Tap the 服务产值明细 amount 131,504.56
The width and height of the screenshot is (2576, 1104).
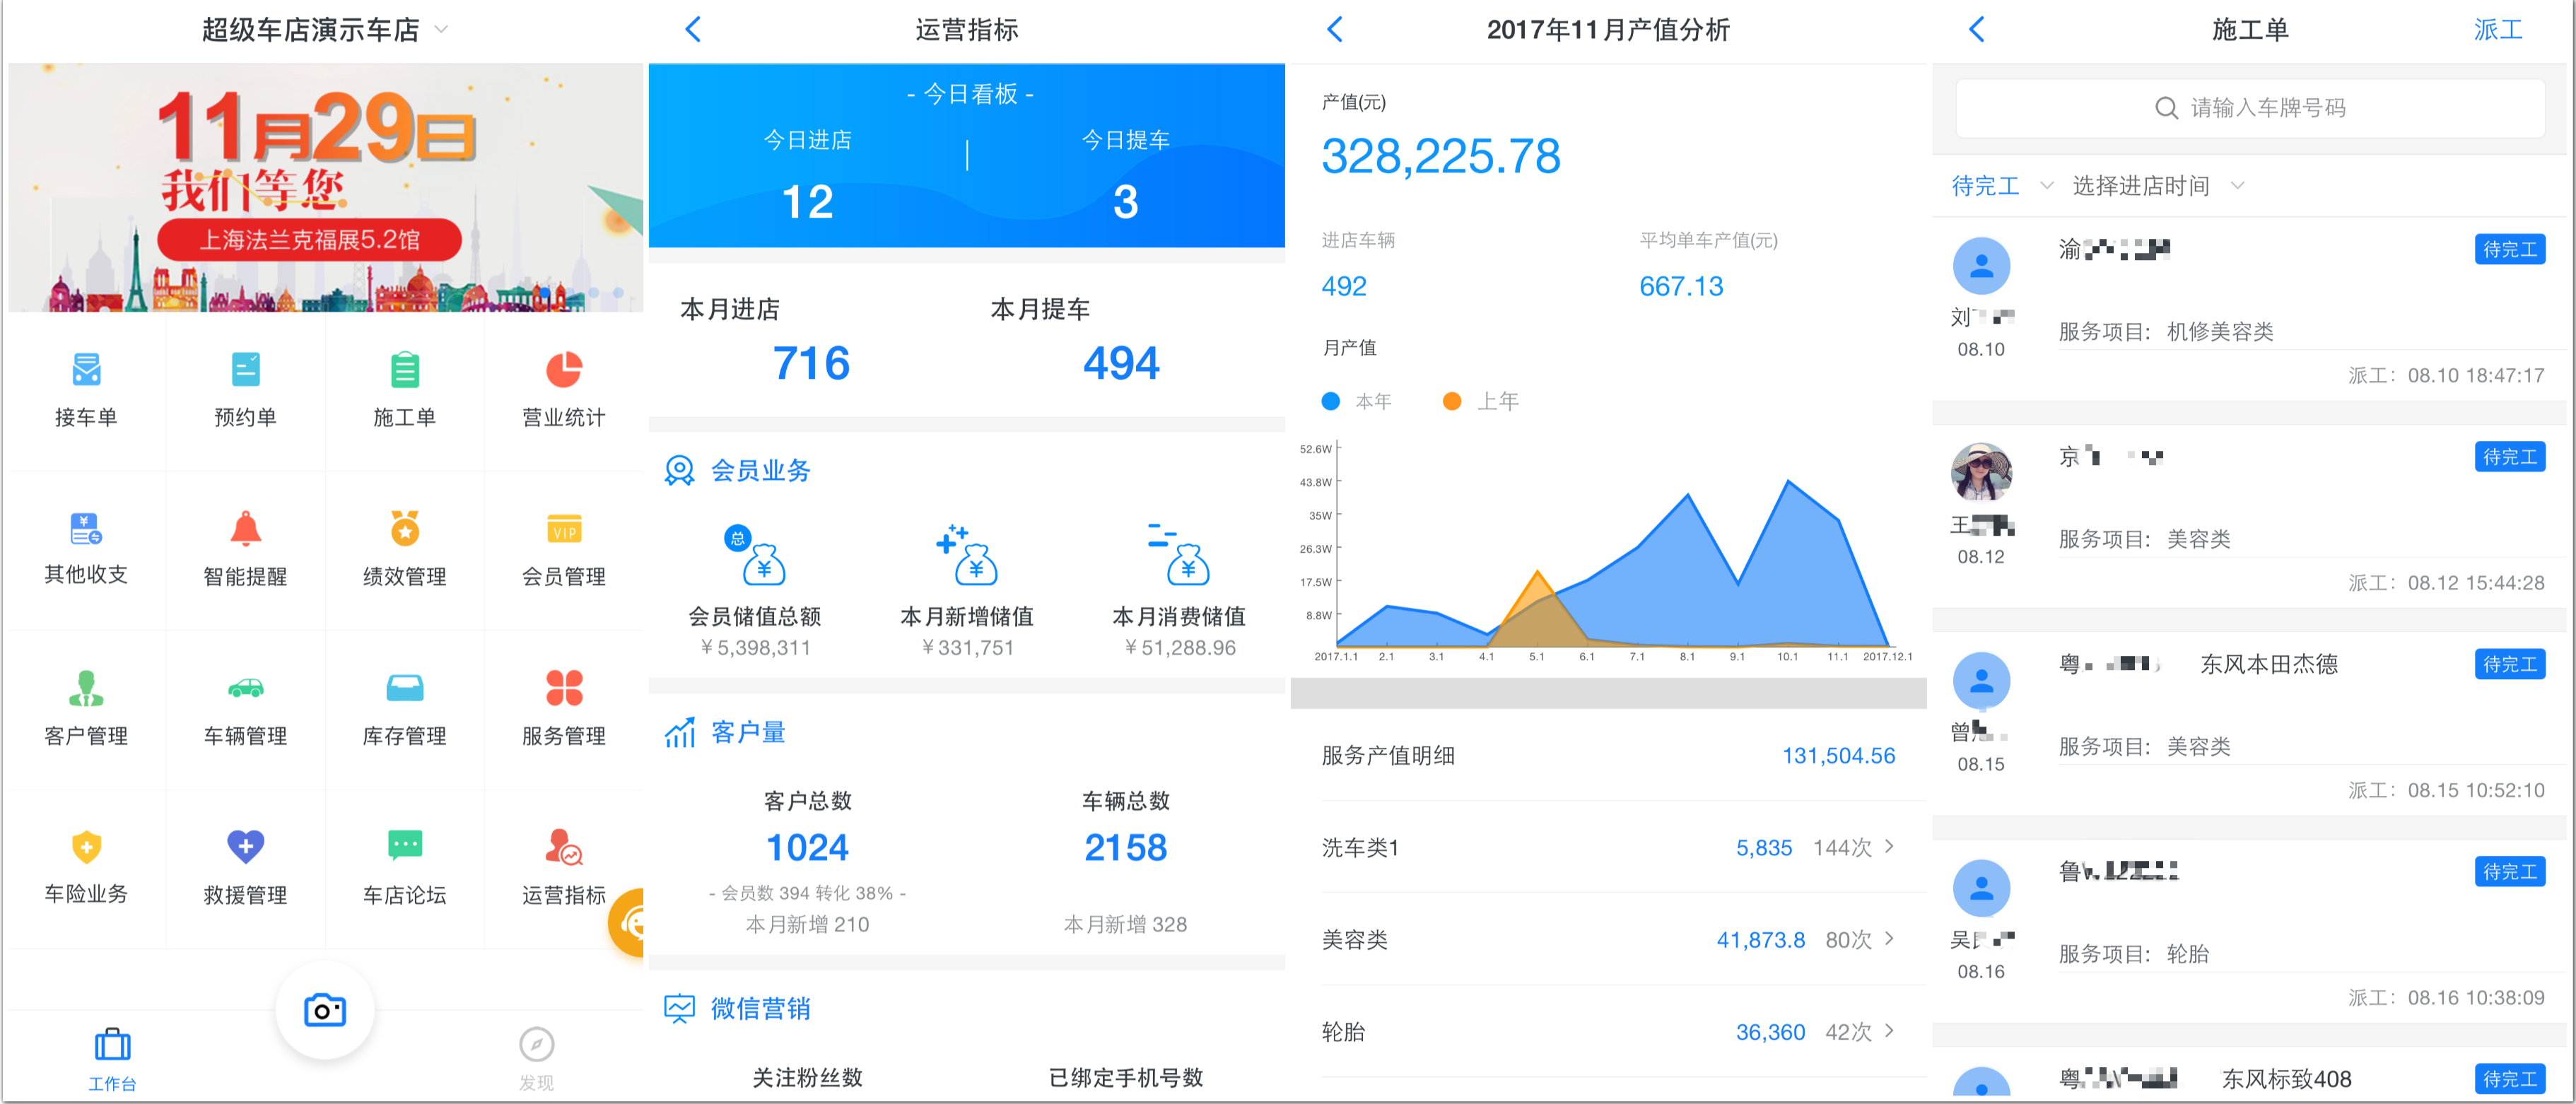coord(1838,755)
